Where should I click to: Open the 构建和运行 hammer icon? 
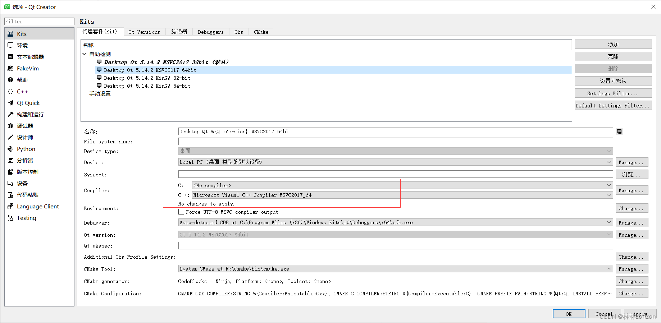coord(10,114)
